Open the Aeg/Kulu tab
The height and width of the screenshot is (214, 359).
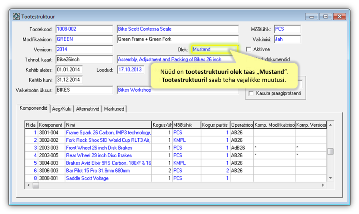62,109
